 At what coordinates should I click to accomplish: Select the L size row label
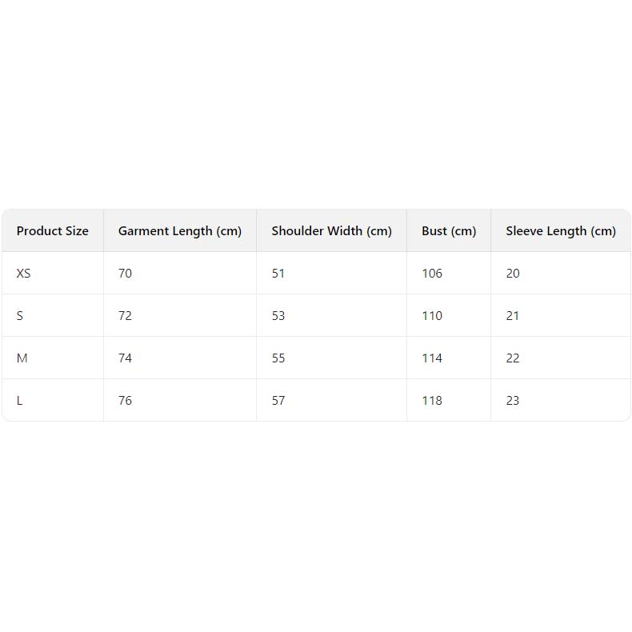pos(20,401)
